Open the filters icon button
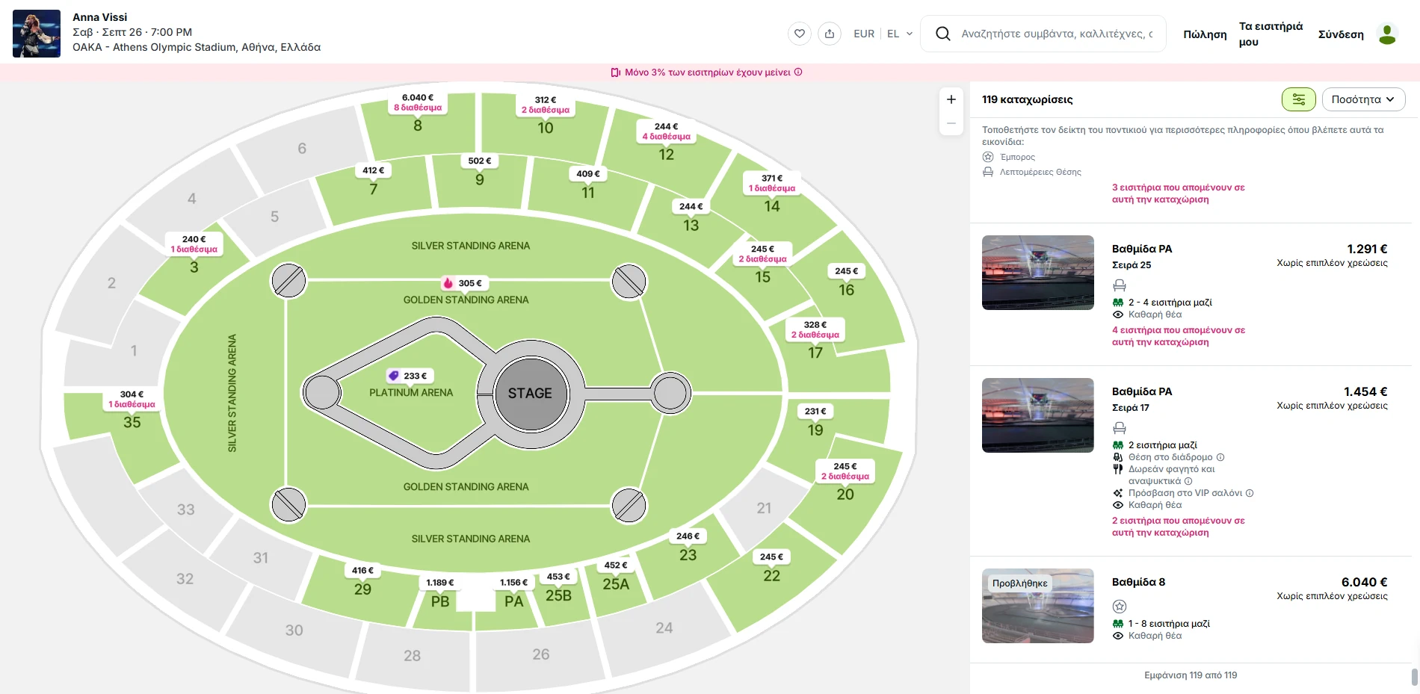The image size is (1420, 694). 1298,99
